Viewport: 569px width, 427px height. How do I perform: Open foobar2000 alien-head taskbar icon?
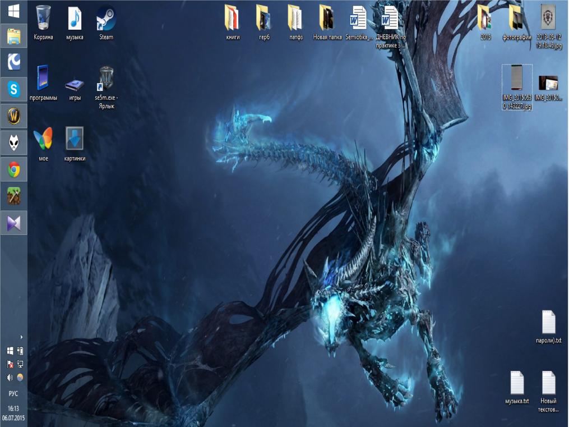click(x=13, y=143)
